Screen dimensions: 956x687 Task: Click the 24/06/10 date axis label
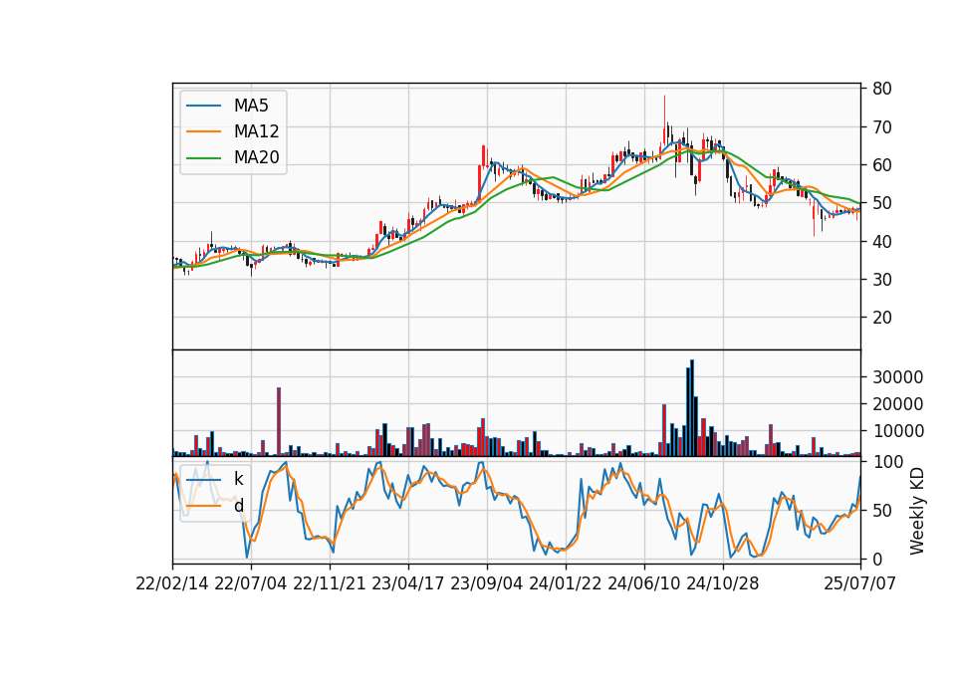[x=644, y=583]
